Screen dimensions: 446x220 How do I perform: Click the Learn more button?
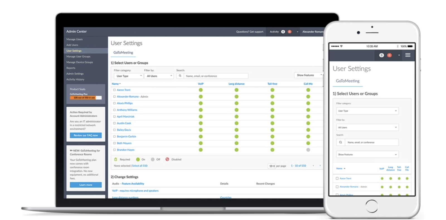click(x=86, y=185)
